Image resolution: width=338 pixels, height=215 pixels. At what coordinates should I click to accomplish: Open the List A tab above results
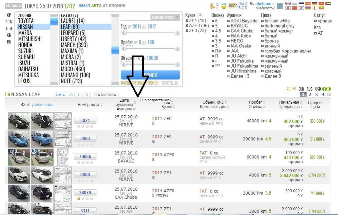point(60,95)
